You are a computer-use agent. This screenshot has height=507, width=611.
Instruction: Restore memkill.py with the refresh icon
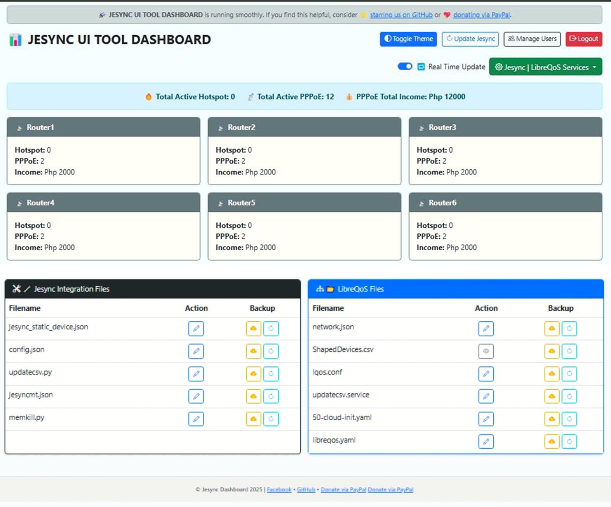point(271,419)
